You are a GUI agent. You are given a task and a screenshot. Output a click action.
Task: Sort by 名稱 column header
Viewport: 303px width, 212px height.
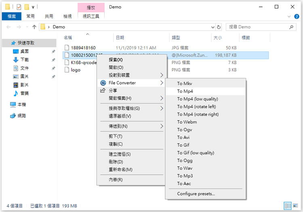(x=88, y=38)
